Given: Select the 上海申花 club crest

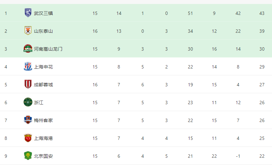Looking at the screenshot, I should click(x=28, y=66).
